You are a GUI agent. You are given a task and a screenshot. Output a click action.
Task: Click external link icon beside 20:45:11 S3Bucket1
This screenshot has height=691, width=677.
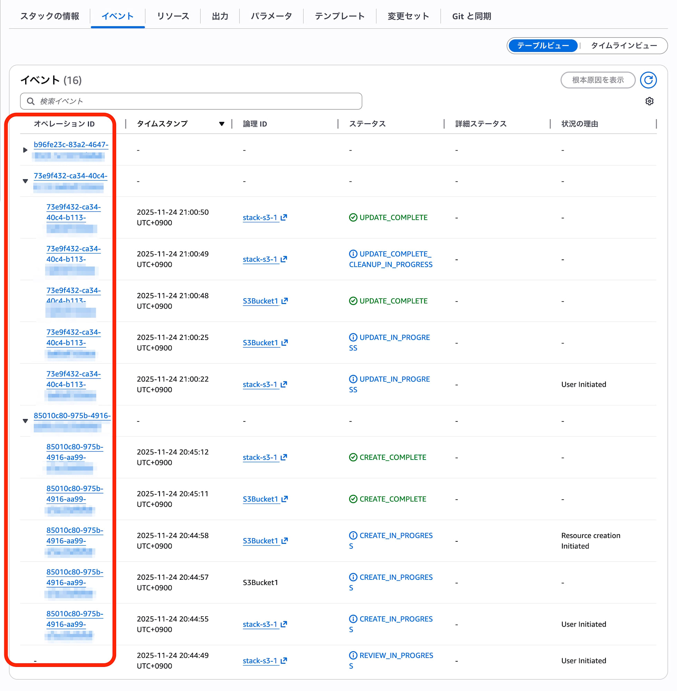[285, 499]
